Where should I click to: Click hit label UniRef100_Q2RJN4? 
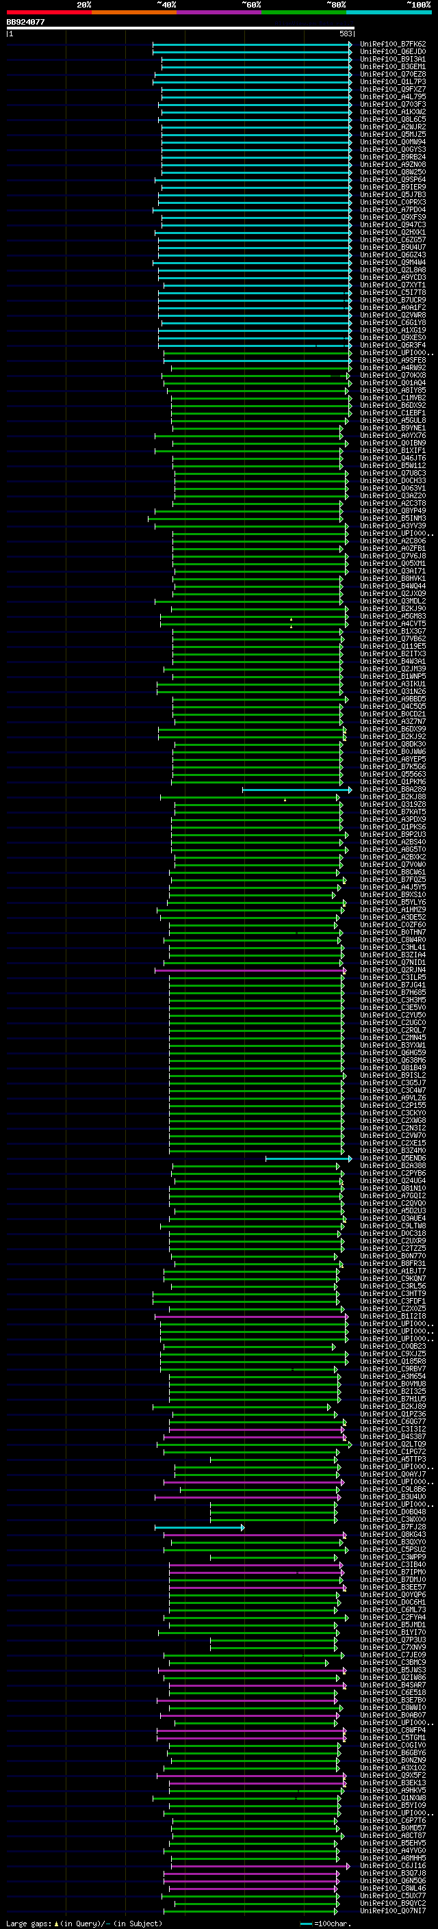(393, 970)
